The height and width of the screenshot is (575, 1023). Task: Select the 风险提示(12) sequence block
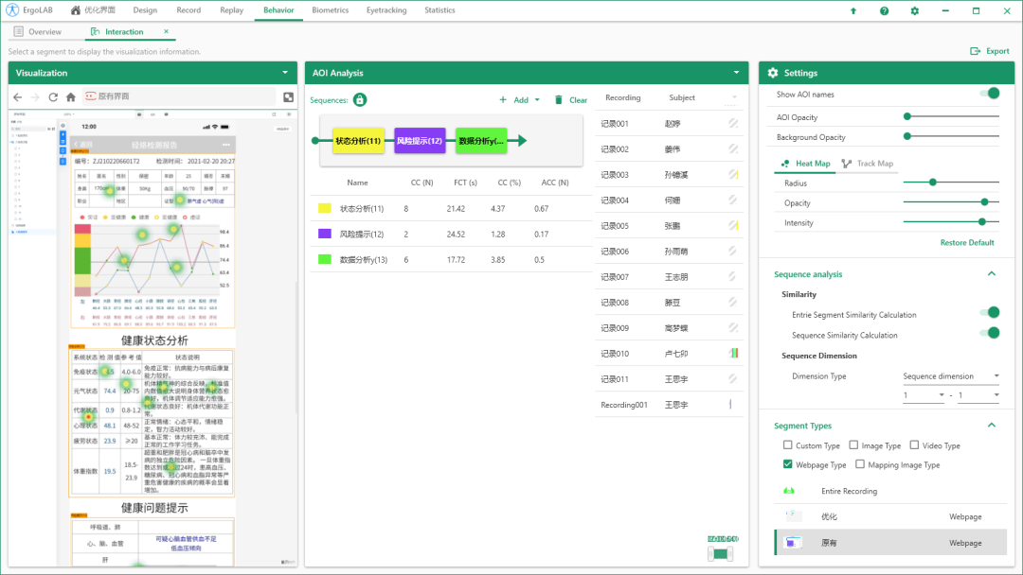(x=420, y=141)
